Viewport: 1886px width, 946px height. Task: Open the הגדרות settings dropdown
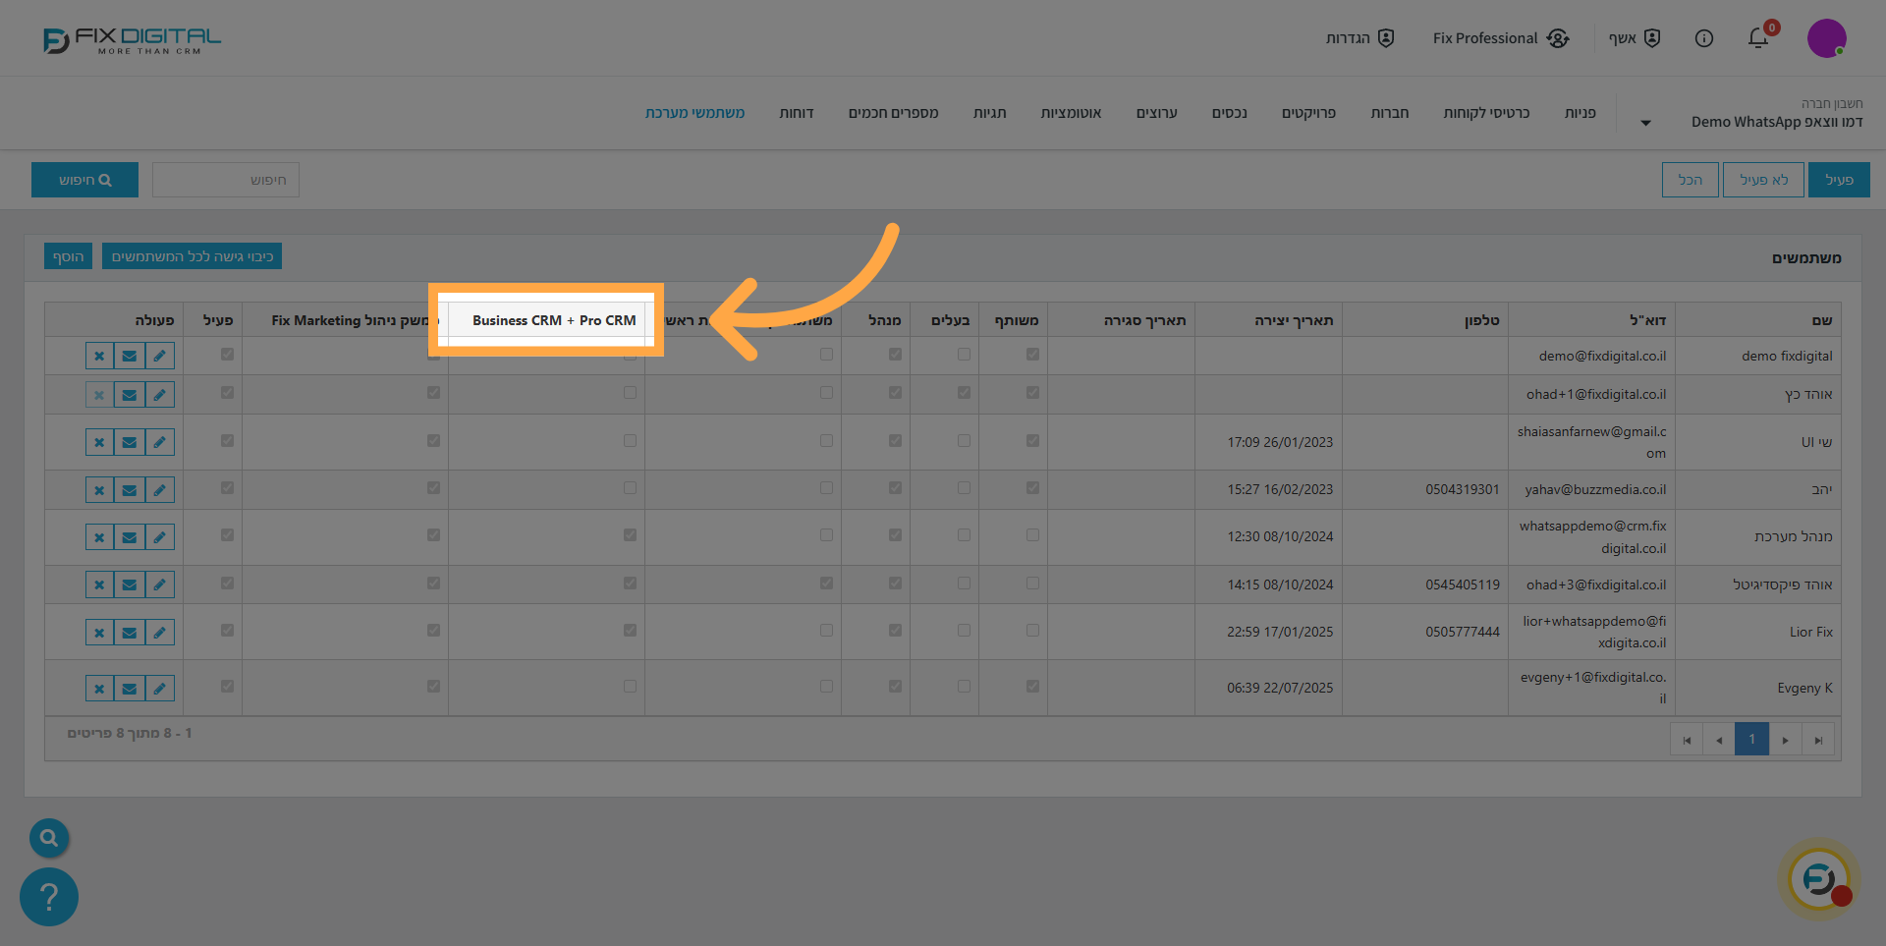coord(1360,38)
